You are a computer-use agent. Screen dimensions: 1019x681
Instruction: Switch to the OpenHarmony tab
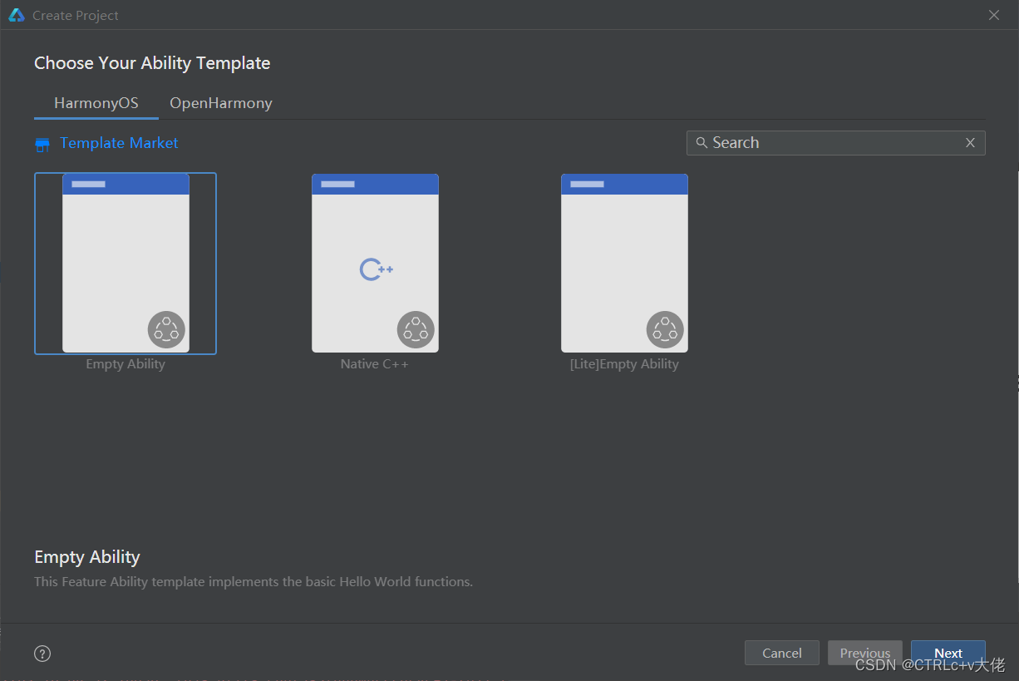coord(221,103)
